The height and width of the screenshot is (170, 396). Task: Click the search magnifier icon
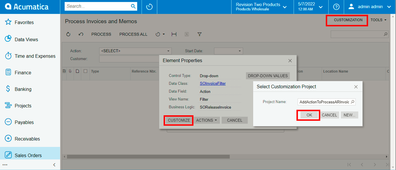pyautogui.click(x=133, y=6)
